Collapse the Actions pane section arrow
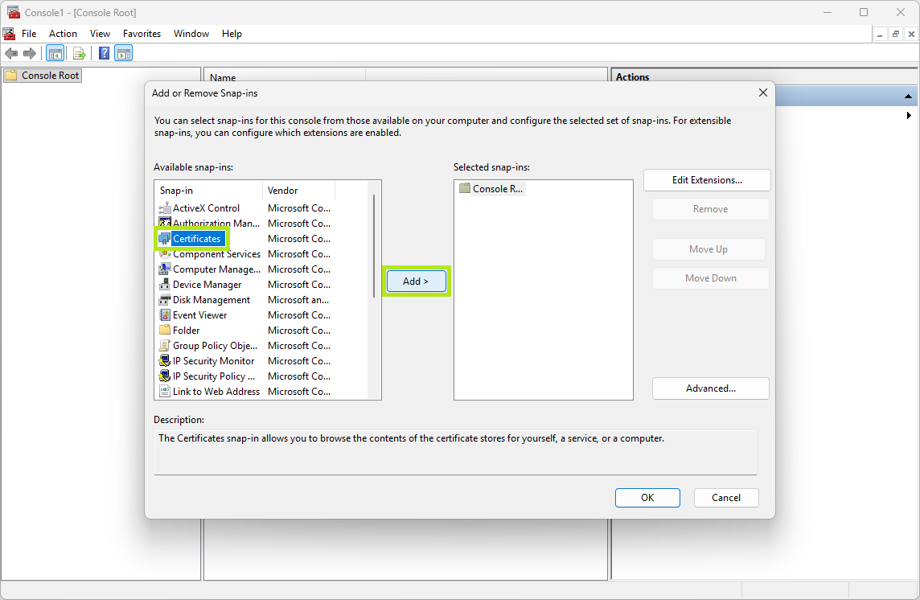Image resolution: width=920 pixels, height=600 pixels. tap(908, 97)
